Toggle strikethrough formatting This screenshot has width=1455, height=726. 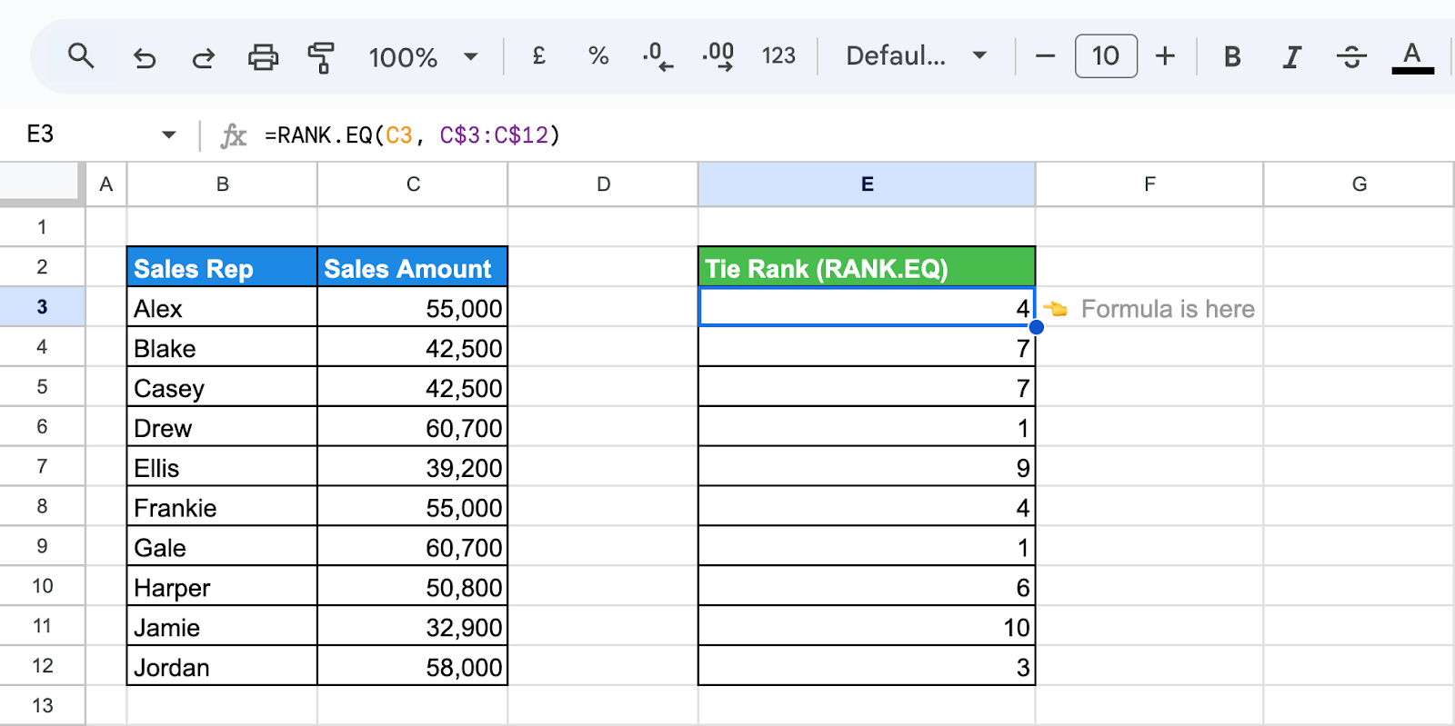tap(1351, 56)
